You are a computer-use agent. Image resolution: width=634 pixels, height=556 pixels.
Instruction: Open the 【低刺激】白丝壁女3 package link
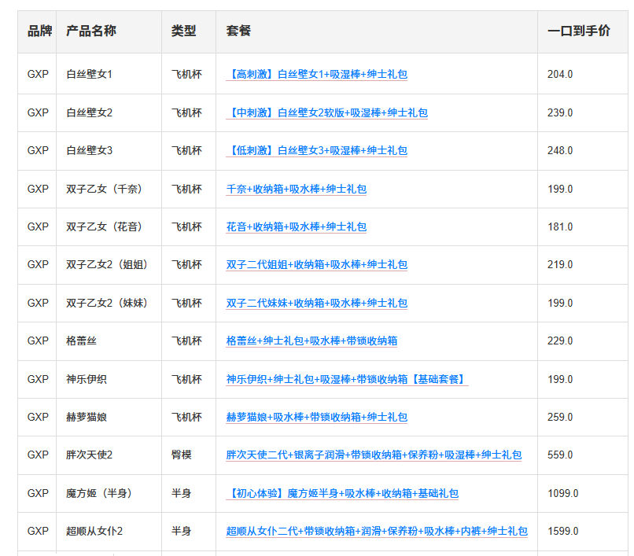[316, 150]
